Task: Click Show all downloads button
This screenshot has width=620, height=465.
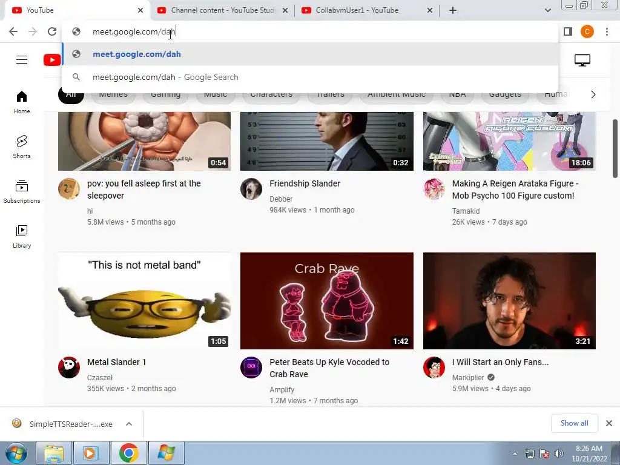Action: 574,423
